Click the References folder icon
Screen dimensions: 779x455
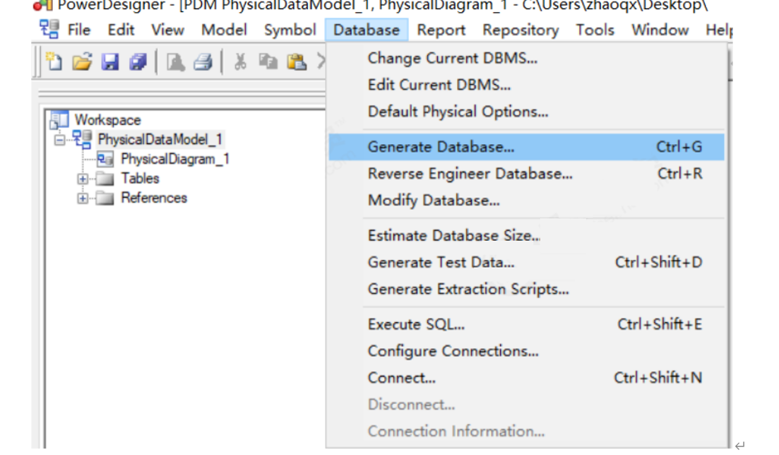105,198
